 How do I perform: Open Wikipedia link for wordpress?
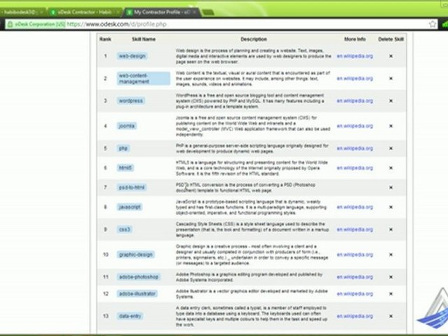click(355, 101)
